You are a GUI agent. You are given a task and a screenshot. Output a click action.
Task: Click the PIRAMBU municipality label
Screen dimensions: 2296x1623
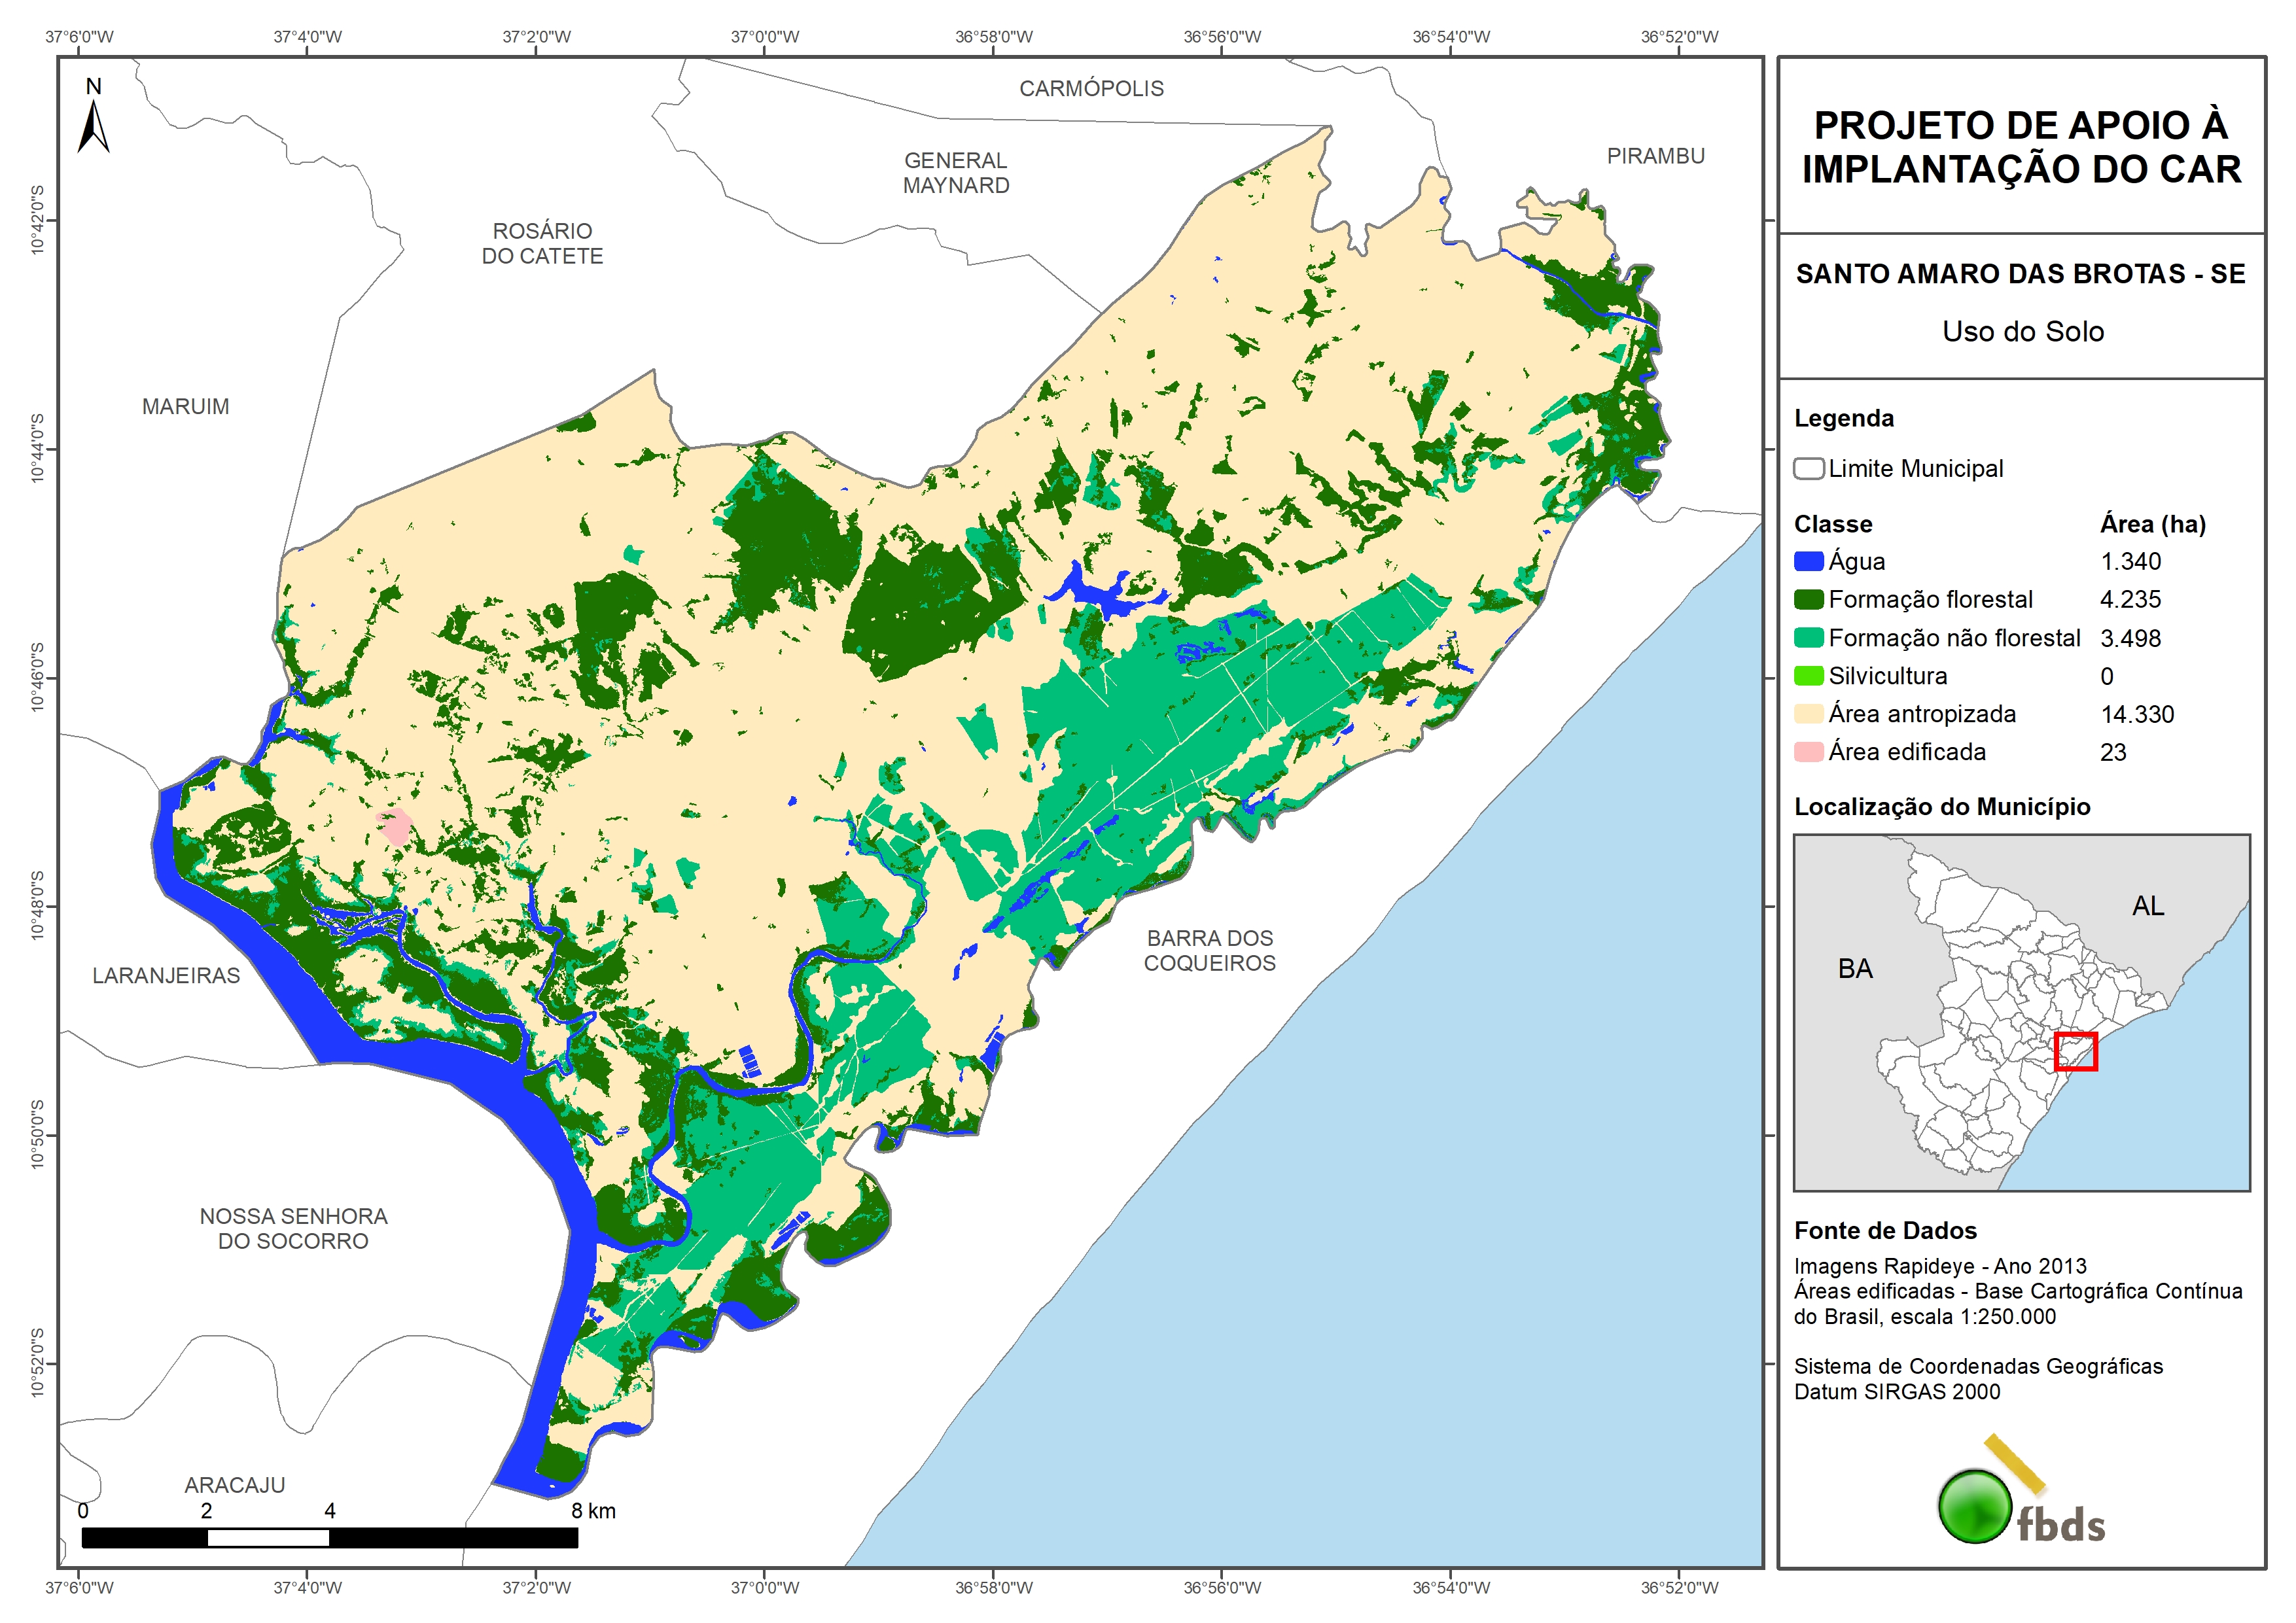click(1655, 156)
